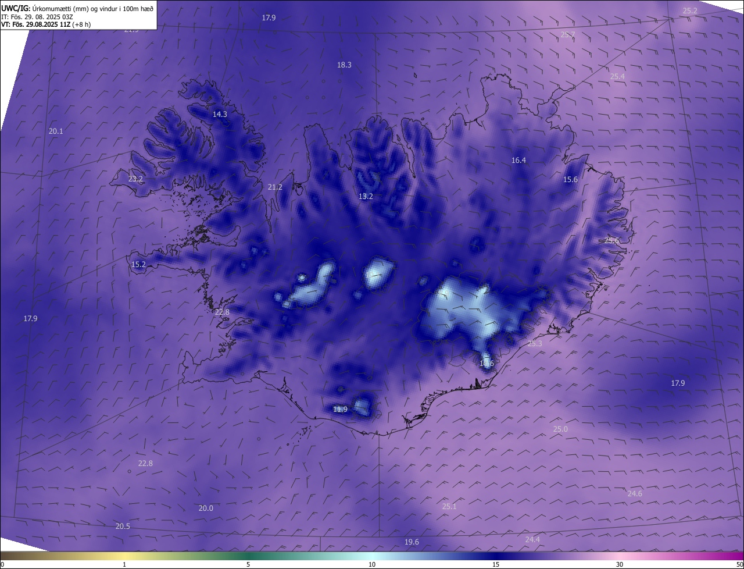Click the 20.0 map value
Image resolution: width=744 pixels, height=569 pixels.
[x=206, y=508]
